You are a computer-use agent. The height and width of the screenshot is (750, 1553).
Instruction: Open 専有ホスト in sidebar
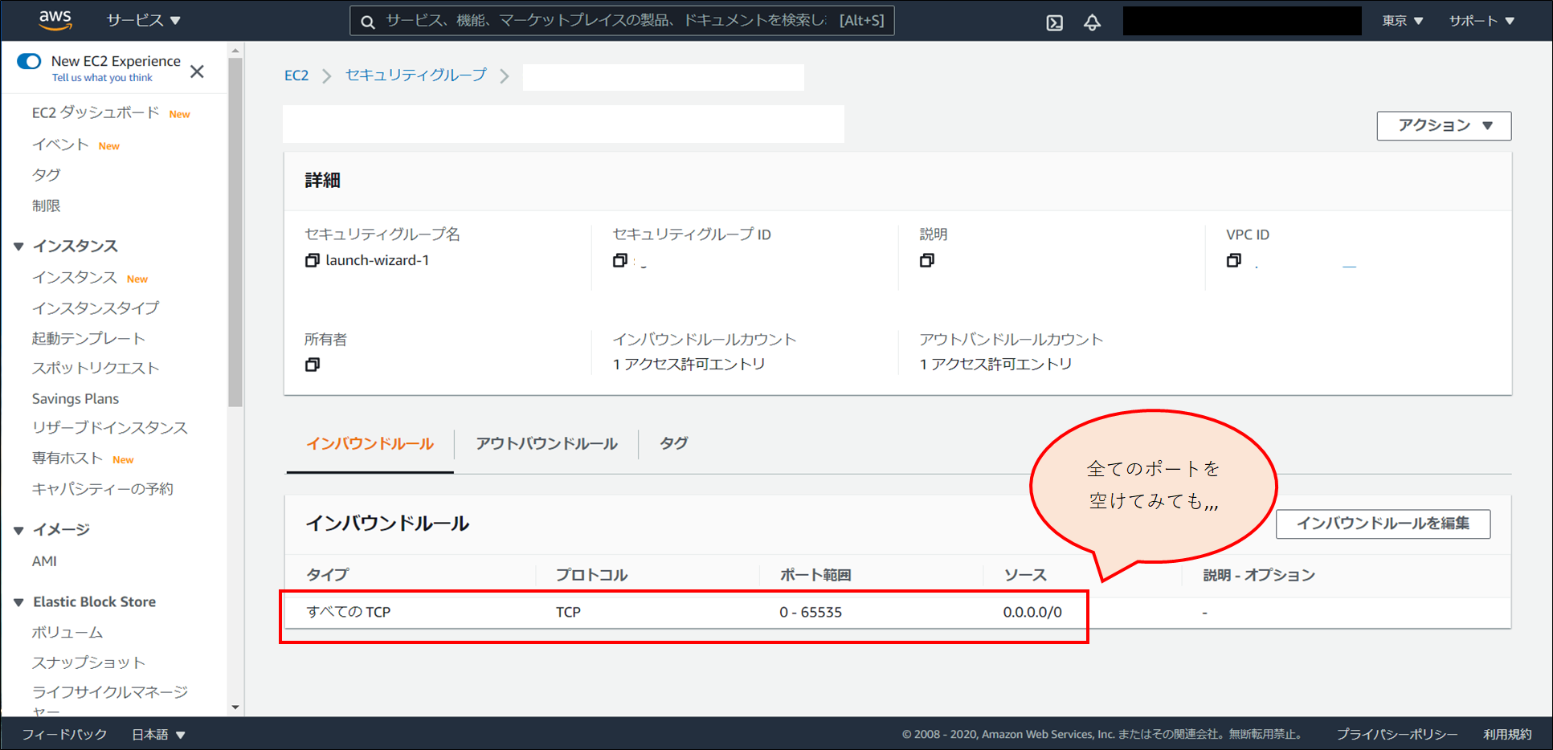tap(67, 459)
